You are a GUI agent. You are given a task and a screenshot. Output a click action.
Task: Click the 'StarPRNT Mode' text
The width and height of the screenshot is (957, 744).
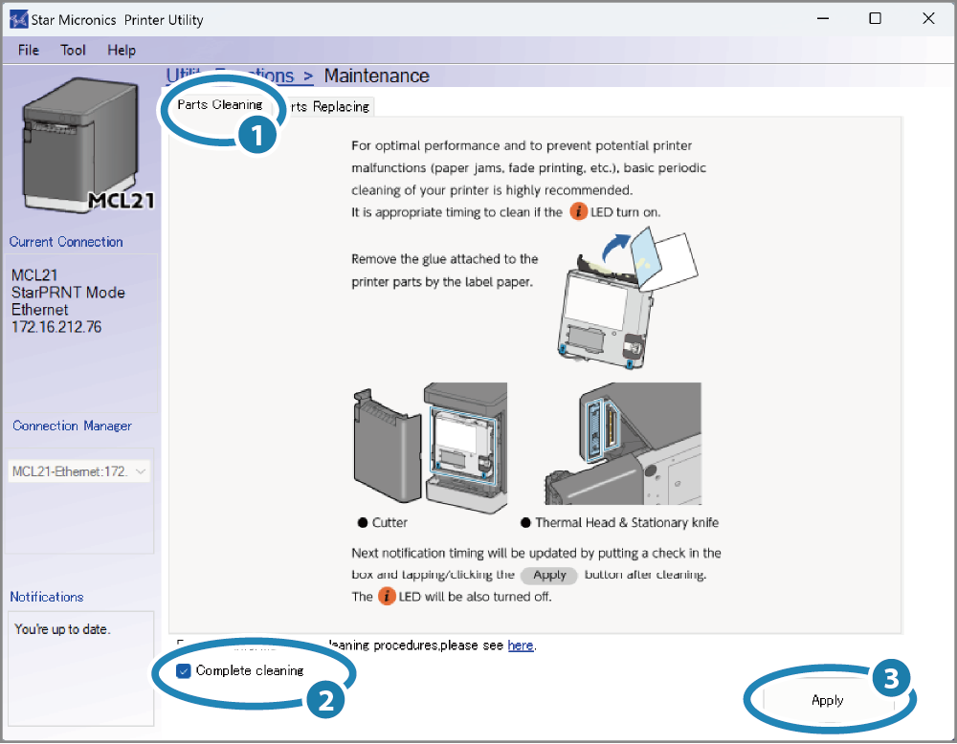pyautogui.click(x=68, y=293)
